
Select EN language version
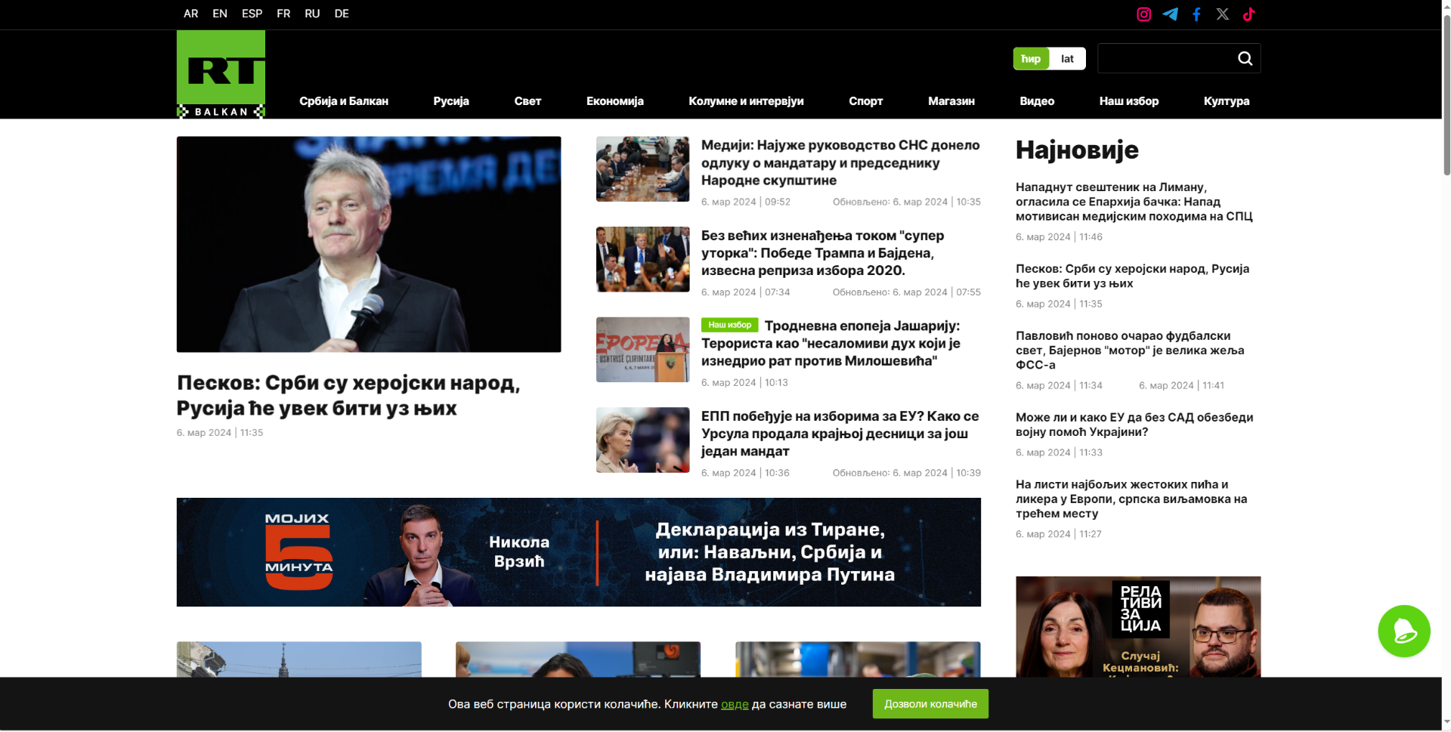click(220, 14)
